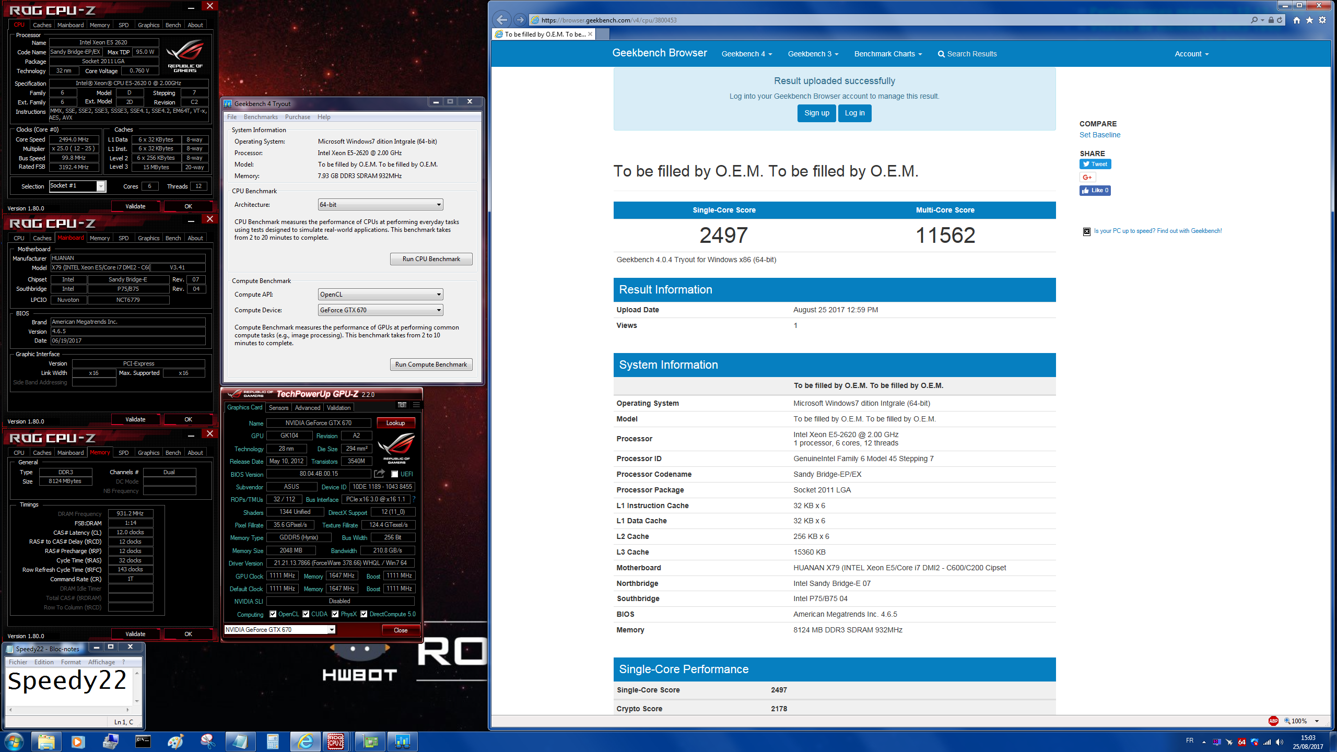The image size is (1337, 752).
Task: Click the Sign up button
Action: (x=817, y=113)
